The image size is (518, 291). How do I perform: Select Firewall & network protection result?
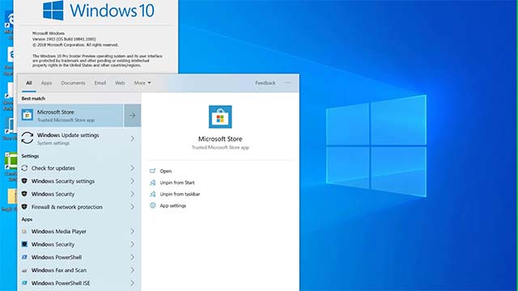point(79,207)
